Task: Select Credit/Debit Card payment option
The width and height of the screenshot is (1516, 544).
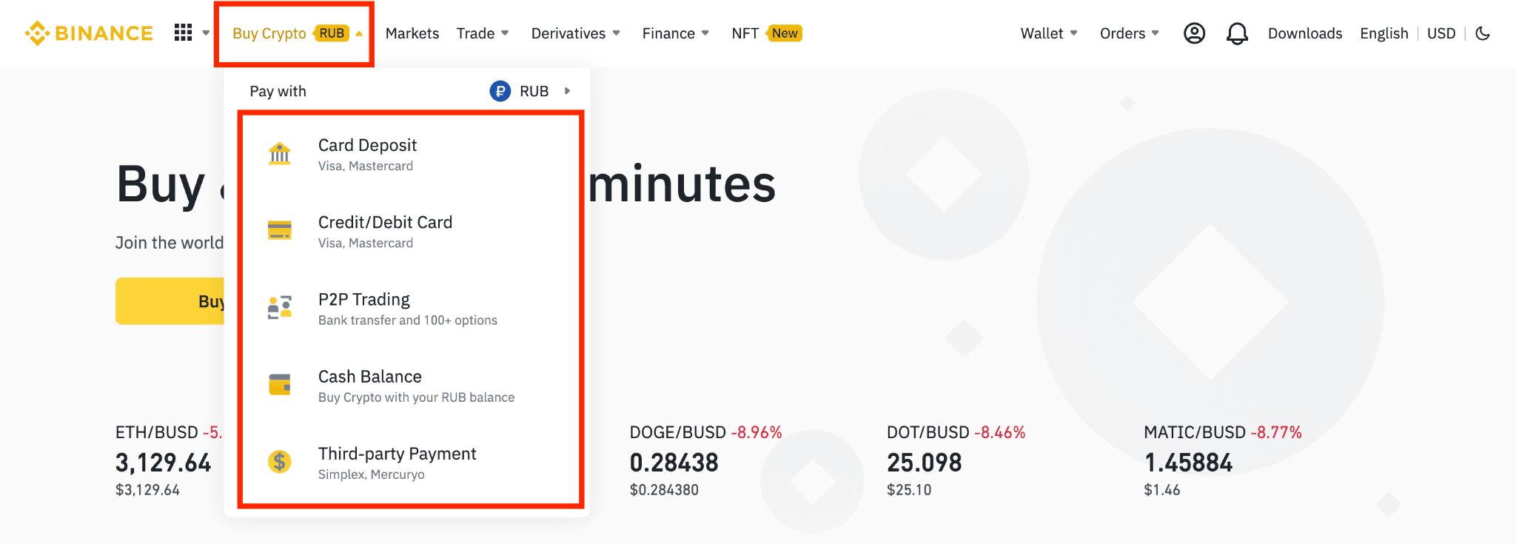Action: (x=385, y=231)
